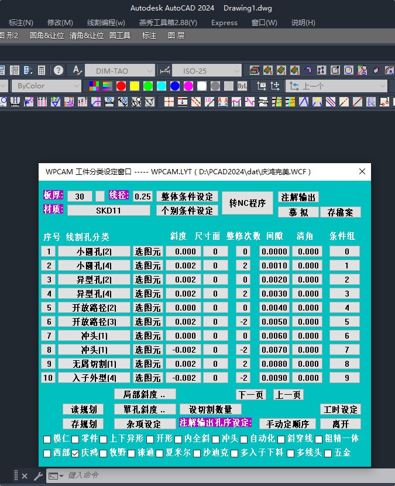Select the 沙迪克 checkbox
The height and width of the screenshot is (486, 395).
[x=197, y=453]
